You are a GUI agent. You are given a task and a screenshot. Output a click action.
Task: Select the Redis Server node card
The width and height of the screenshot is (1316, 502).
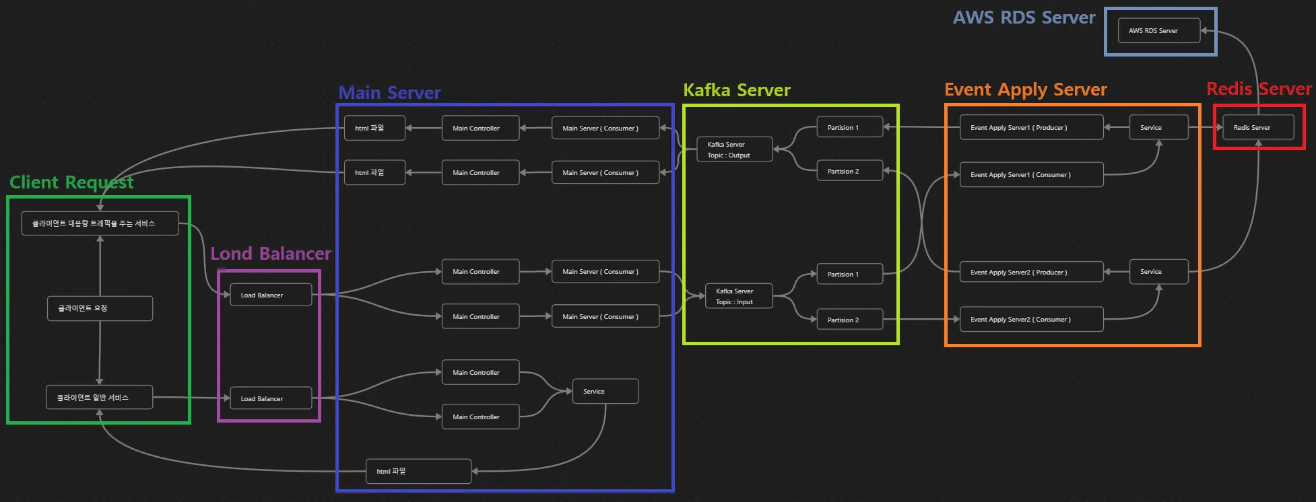click(1258, 128)
